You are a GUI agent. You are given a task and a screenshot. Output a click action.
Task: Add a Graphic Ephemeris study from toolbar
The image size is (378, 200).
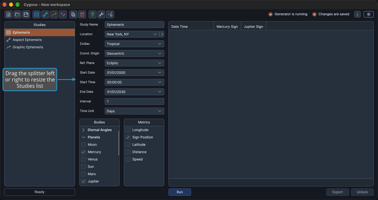[x=54, y=14]
